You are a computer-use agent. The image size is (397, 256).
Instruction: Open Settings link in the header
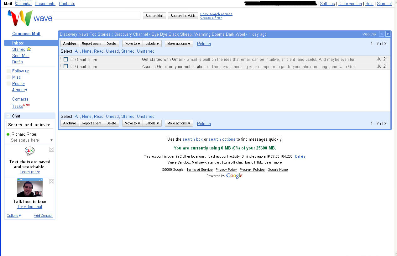327,3
